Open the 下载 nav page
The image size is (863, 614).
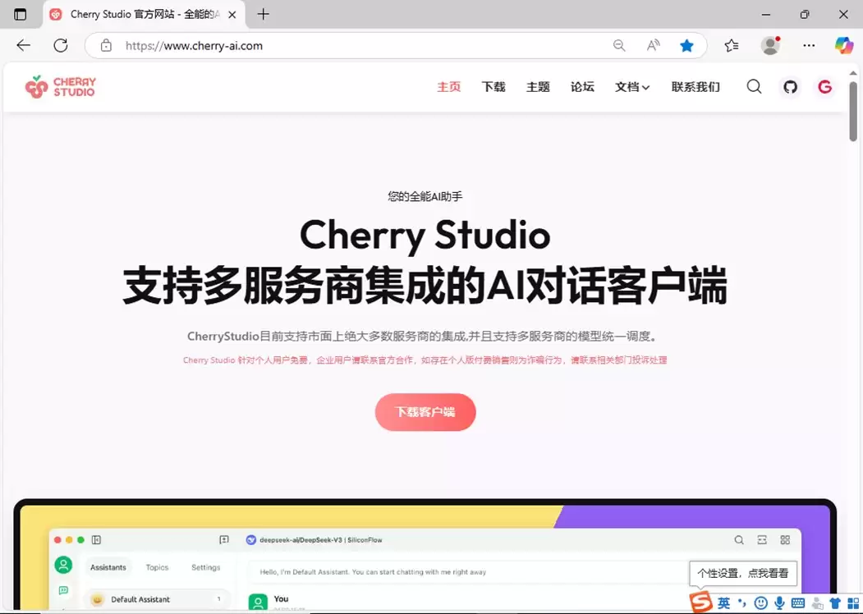(493, 87)
